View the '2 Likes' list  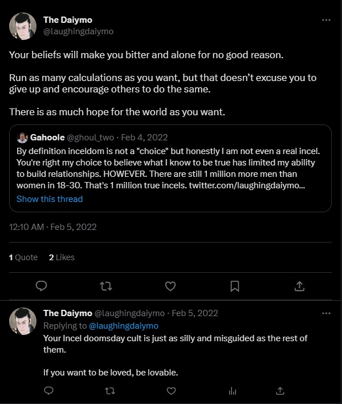62,257
